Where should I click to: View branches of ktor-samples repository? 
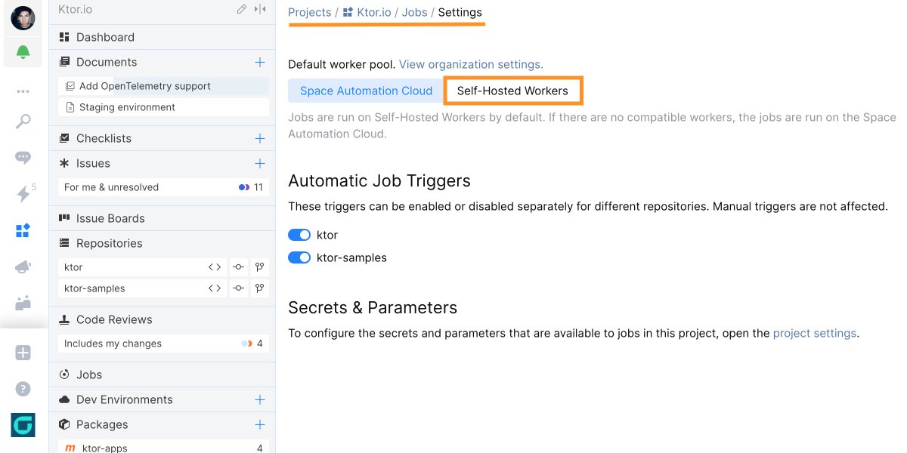(260, 288)
